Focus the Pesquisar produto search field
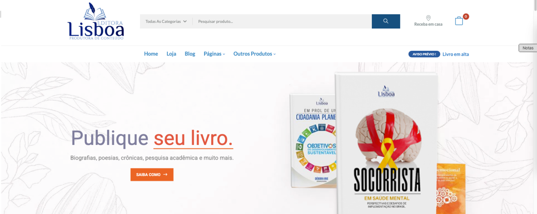 (x=282, y=21)
